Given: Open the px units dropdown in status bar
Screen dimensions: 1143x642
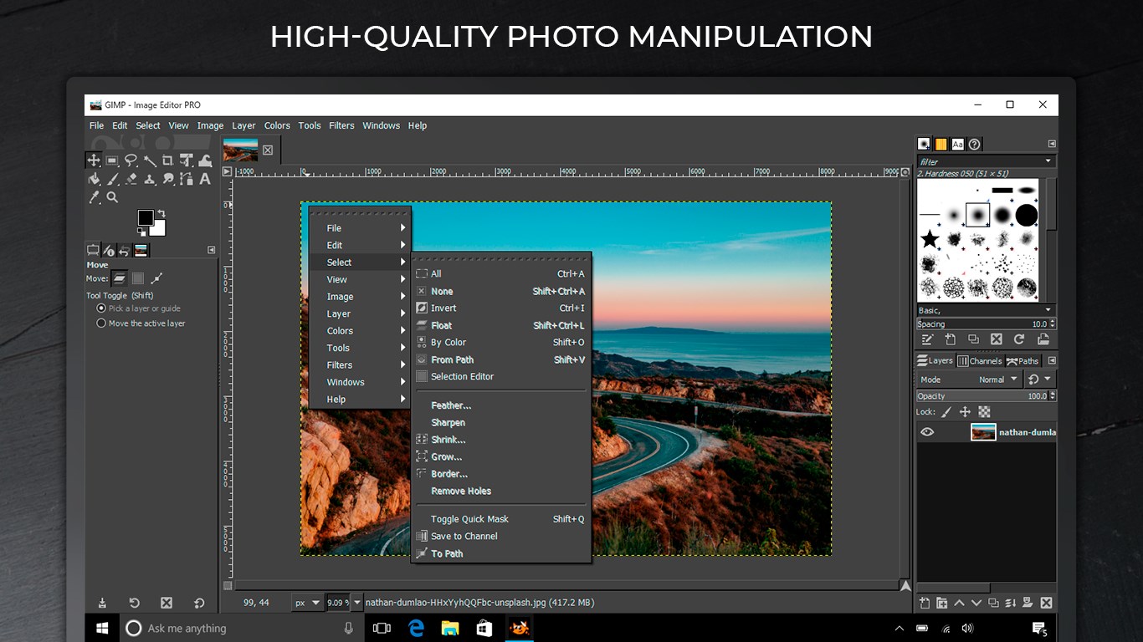Looking at the screenshot, I should [306, 602].
